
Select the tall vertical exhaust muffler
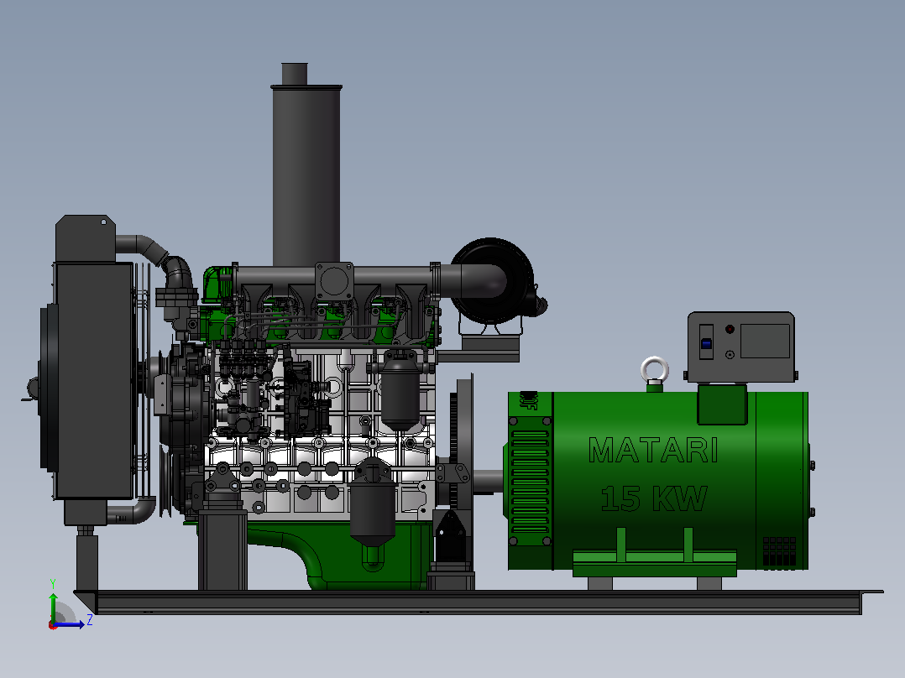tap(306, 173)
